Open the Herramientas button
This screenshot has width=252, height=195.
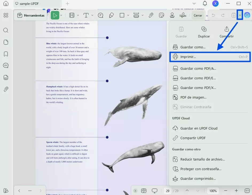pyautogui.click(x=31, y=15)
